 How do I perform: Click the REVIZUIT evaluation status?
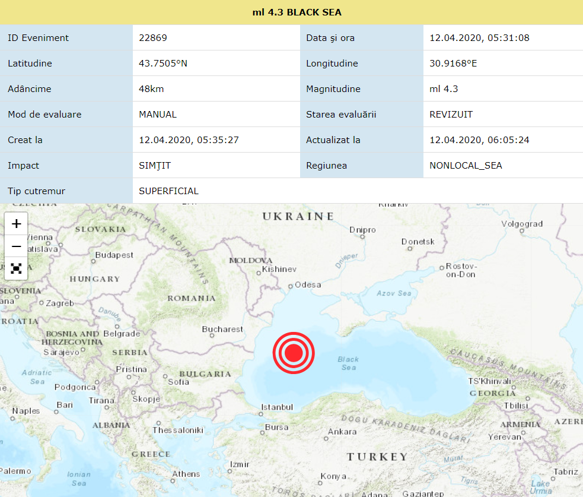[451, 115]
